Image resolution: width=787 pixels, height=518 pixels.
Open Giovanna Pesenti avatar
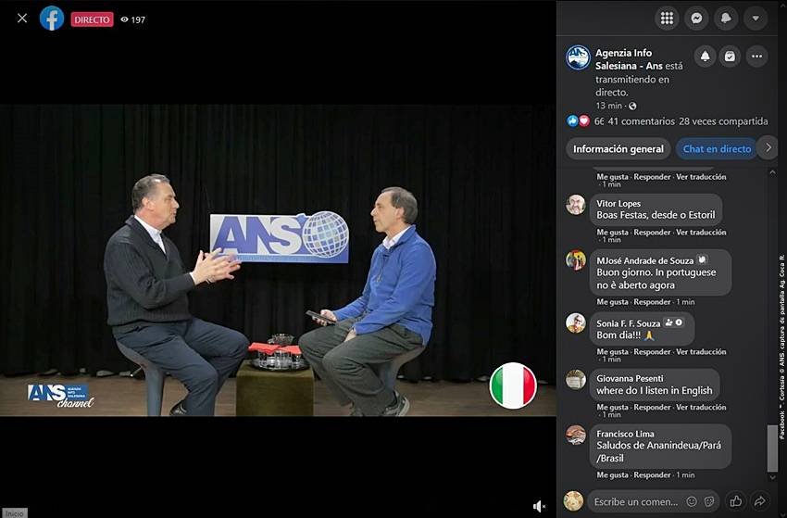[576, 379]
